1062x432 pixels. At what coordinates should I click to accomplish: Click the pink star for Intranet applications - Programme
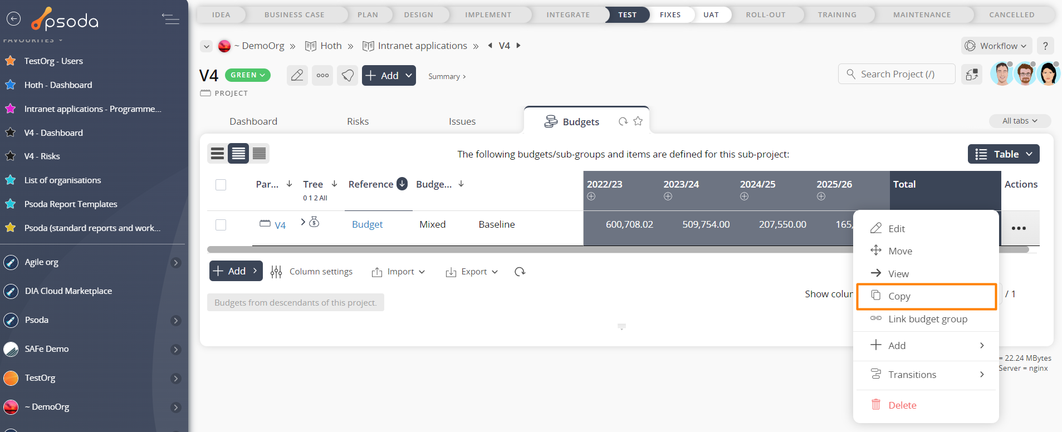point(10,109)
